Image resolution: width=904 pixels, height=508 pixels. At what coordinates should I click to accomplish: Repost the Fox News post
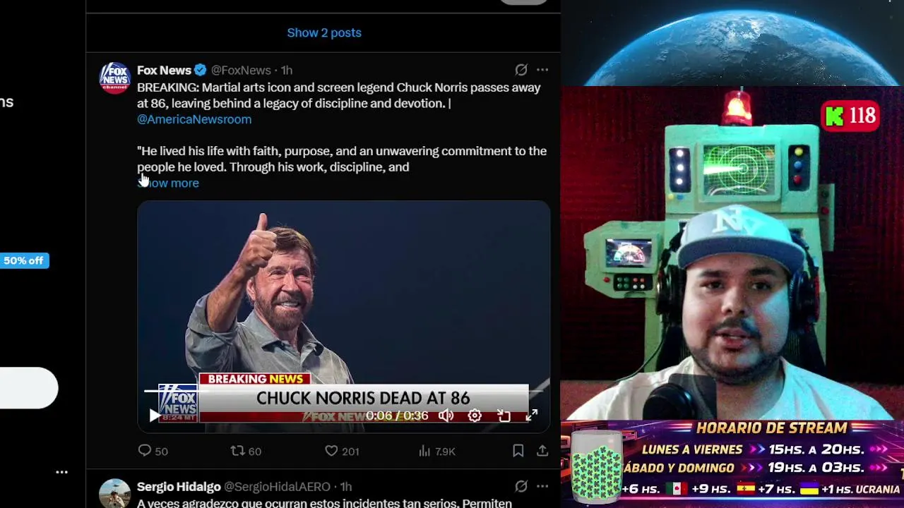(x=246, y=451)
